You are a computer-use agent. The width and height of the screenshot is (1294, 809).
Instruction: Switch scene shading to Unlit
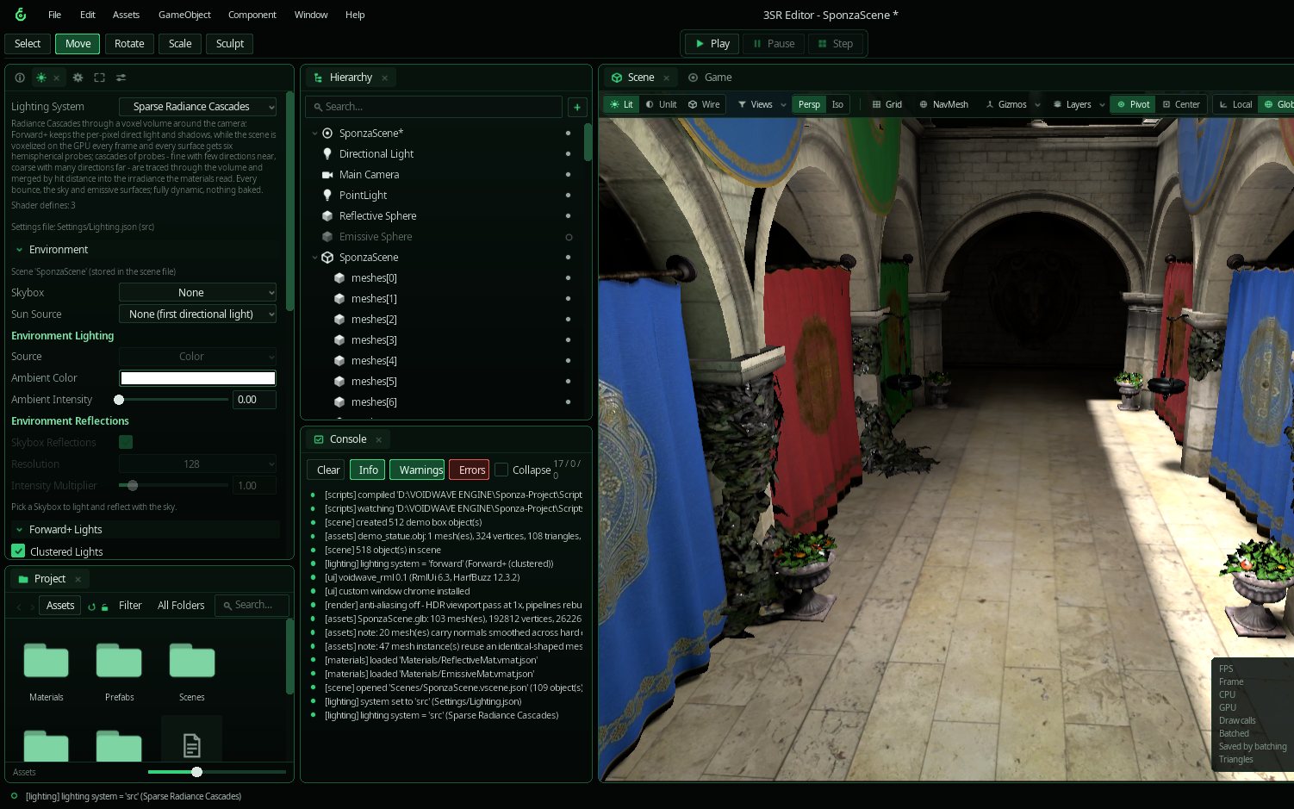click(661, 104)
